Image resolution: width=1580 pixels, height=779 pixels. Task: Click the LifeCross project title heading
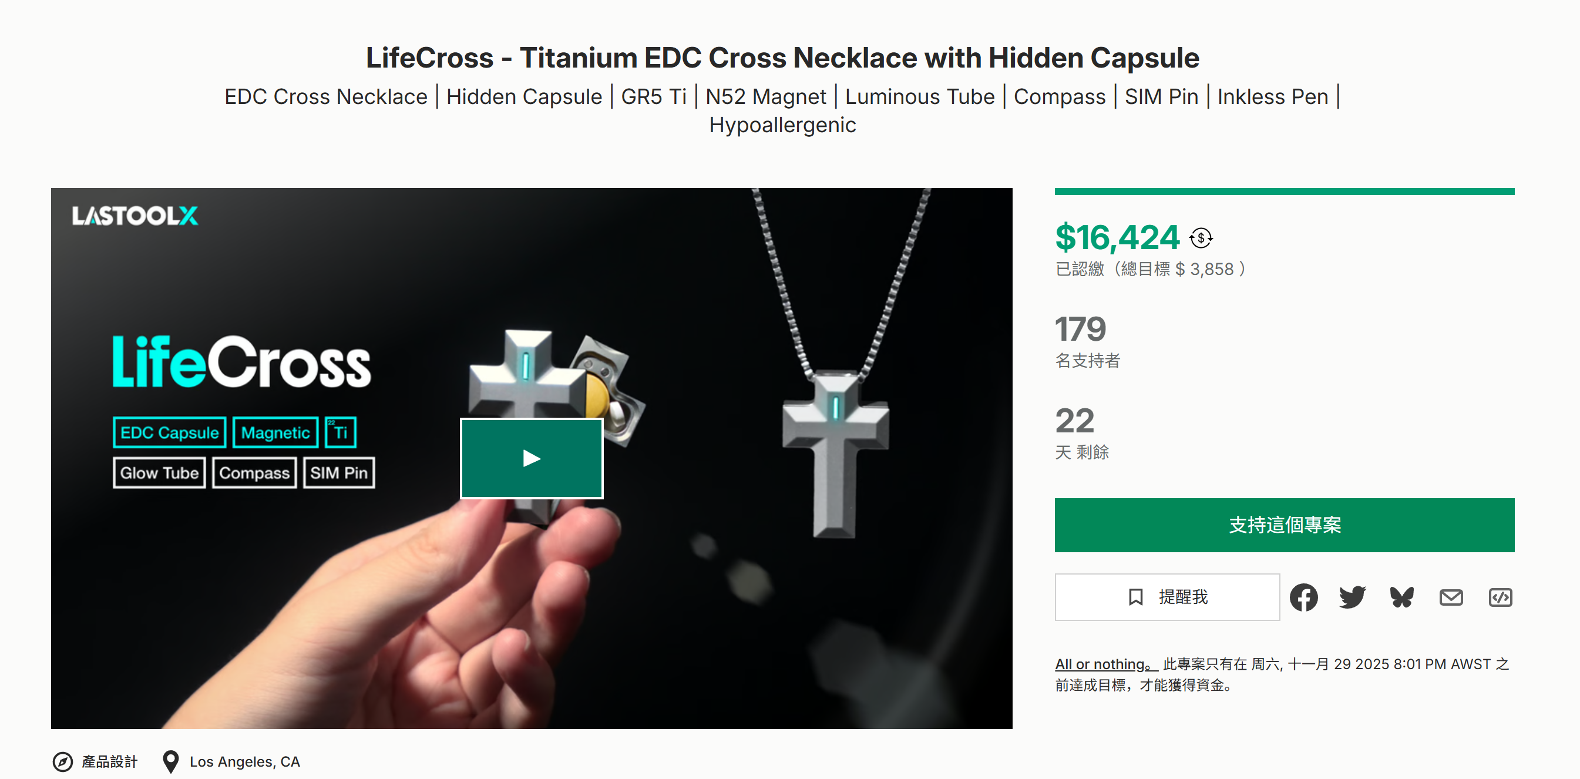(x=782, y=58)
